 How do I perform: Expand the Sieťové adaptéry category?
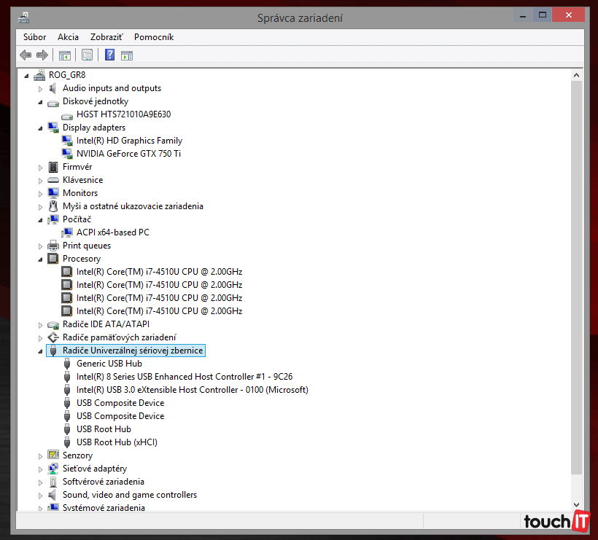(x=41, y=469)
